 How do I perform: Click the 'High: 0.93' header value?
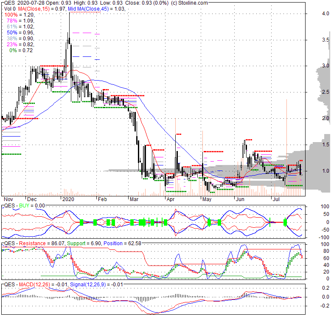pyautogui.click(x=85, y=3)
